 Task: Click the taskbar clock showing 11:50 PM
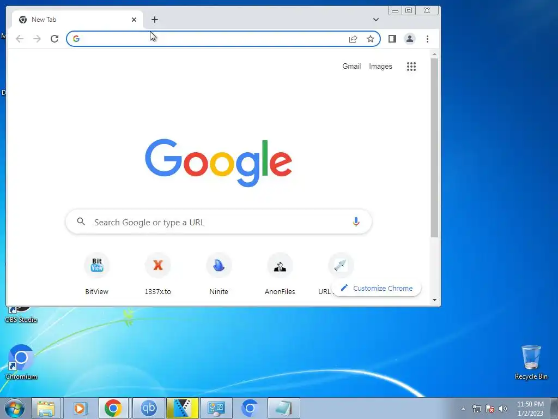click(x=530, y=409)
